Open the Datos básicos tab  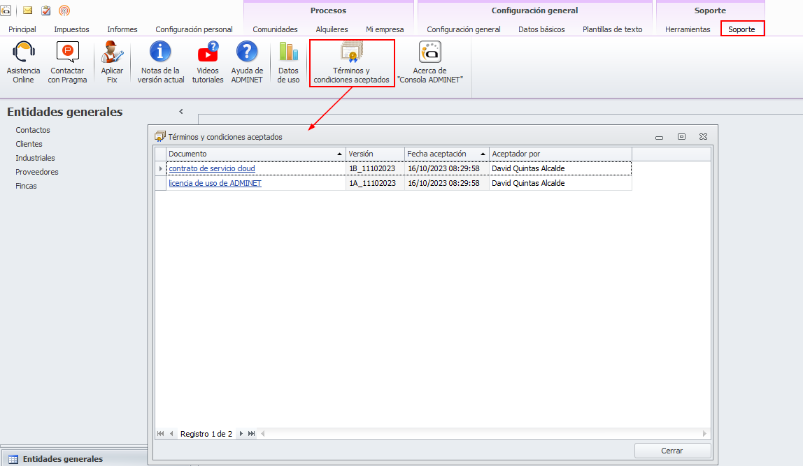pyautogui.click(x=541, y=29)
